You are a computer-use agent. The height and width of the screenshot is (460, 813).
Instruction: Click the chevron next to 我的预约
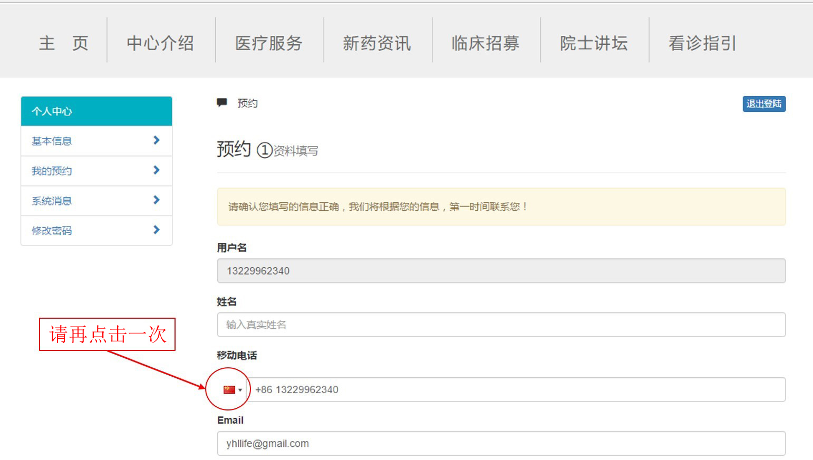[156, 170]
